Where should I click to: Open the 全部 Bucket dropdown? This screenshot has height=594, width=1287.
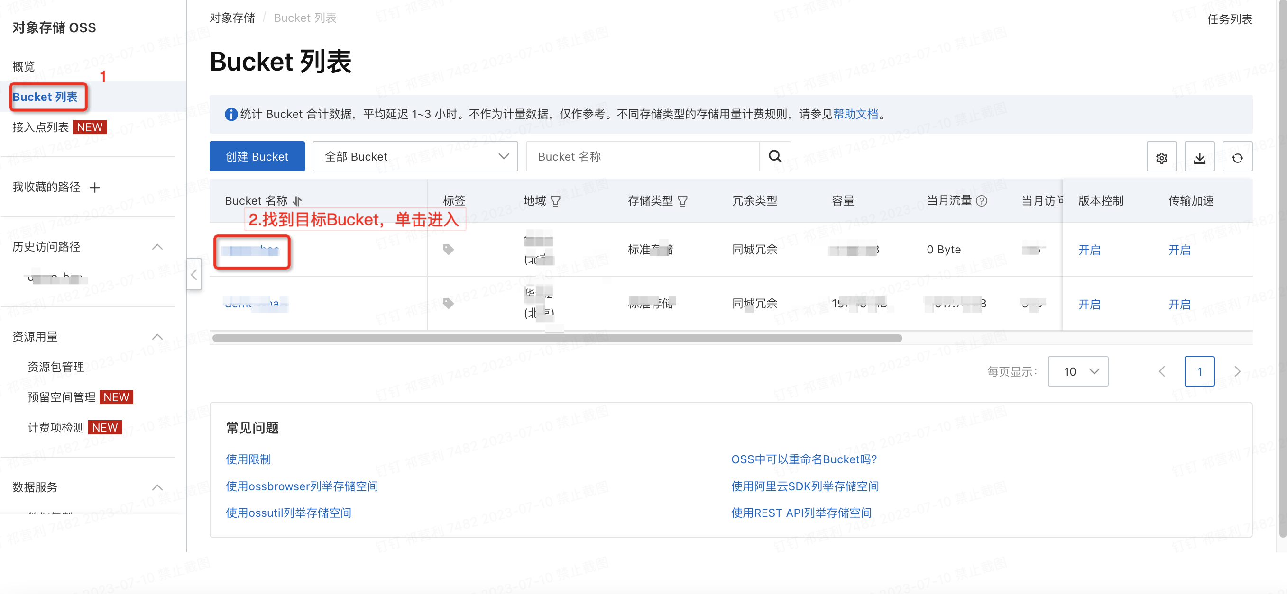[x=414, y=156]
